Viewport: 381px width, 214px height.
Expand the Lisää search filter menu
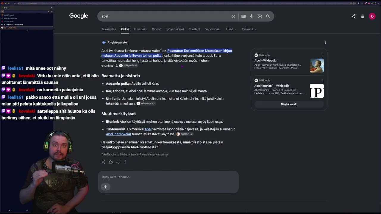pos(231,29)
